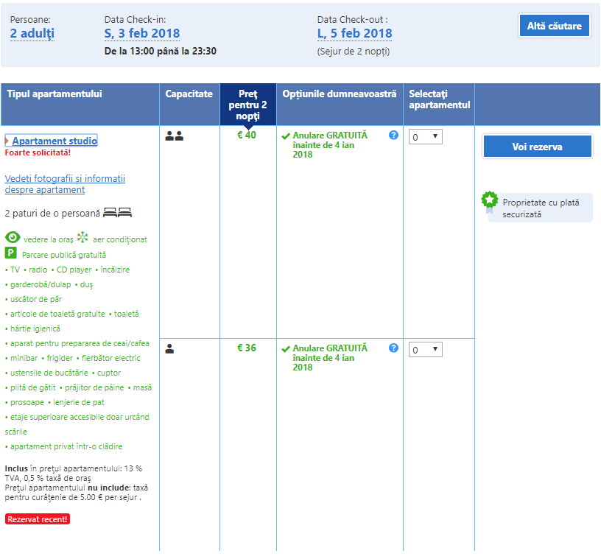
Task: Click the green free parking icon
Action: 11,253
